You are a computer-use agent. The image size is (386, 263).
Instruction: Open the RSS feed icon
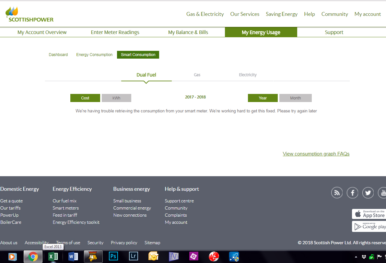click(x=337, y=193)
